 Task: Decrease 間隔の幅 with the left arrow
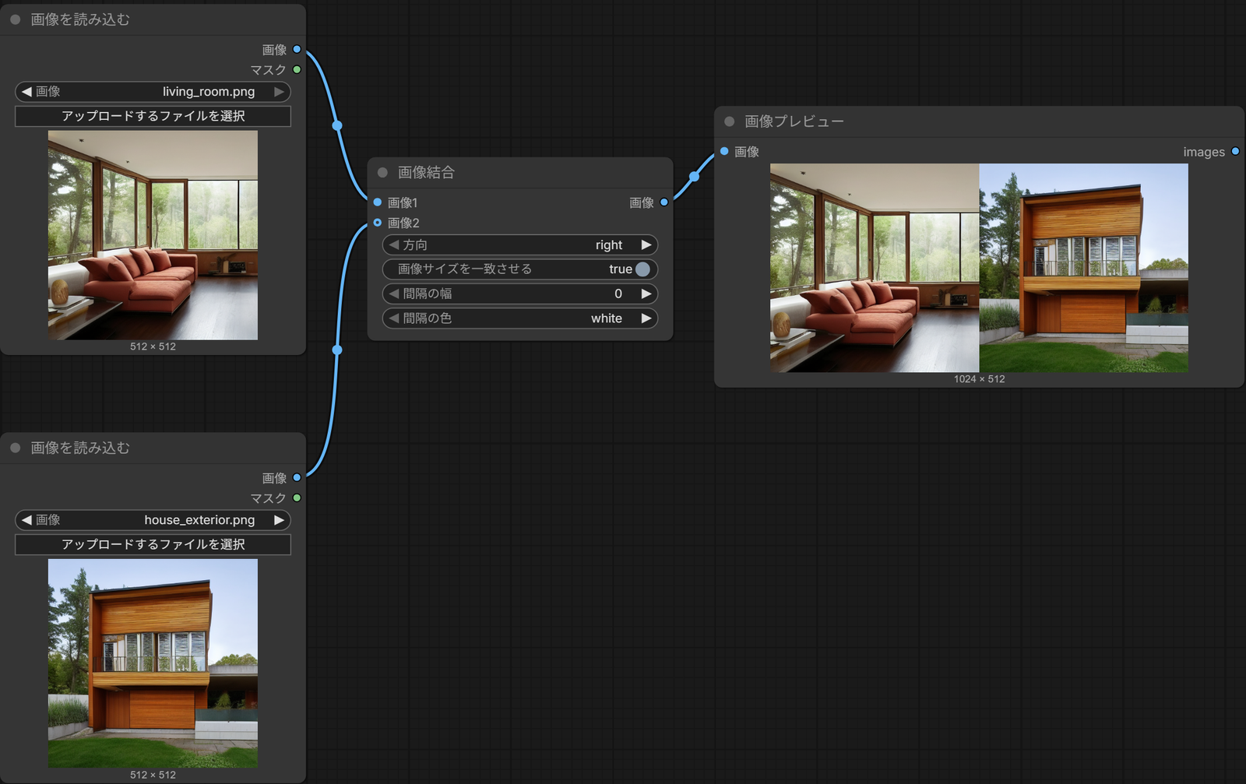coord(394,294)
